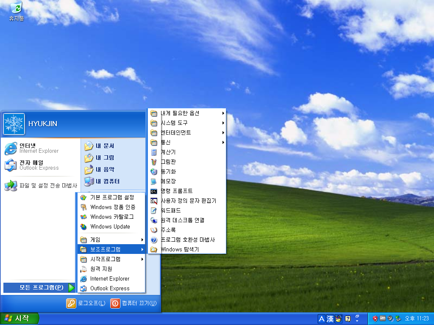The height and width of the screenshot is (325, 434).
Task: Open 내 컴퓨터
Action: point(114,181)
